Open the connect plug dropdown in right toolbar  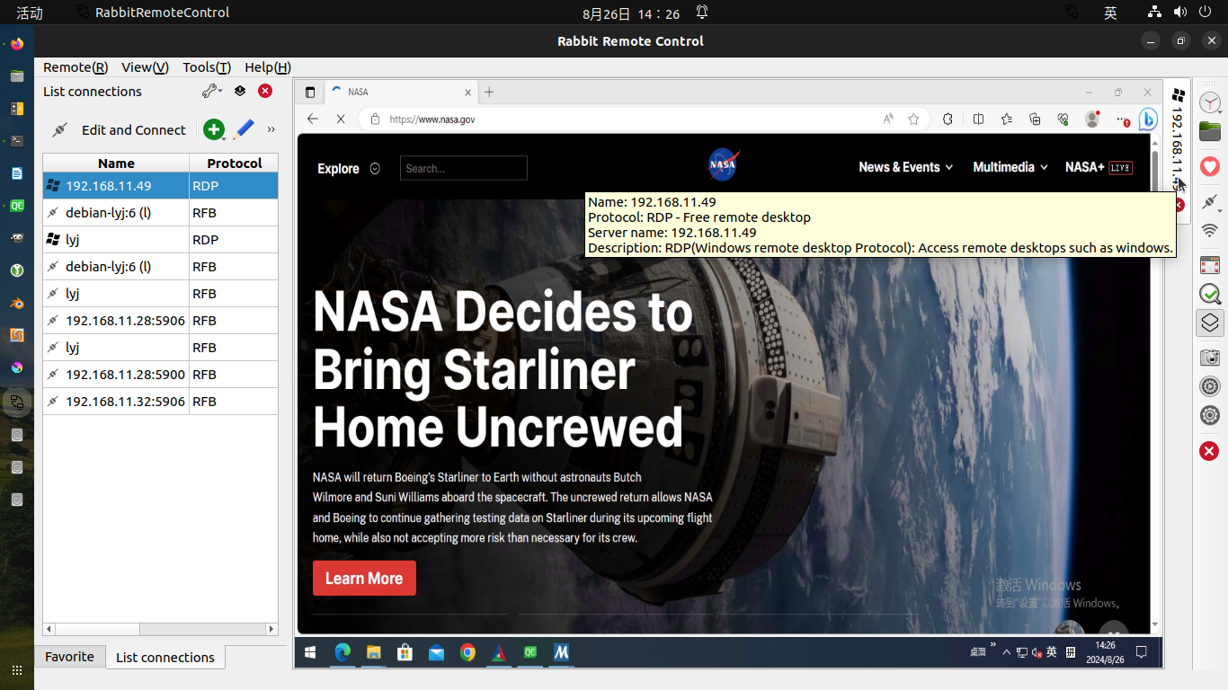coord(1210,200)
